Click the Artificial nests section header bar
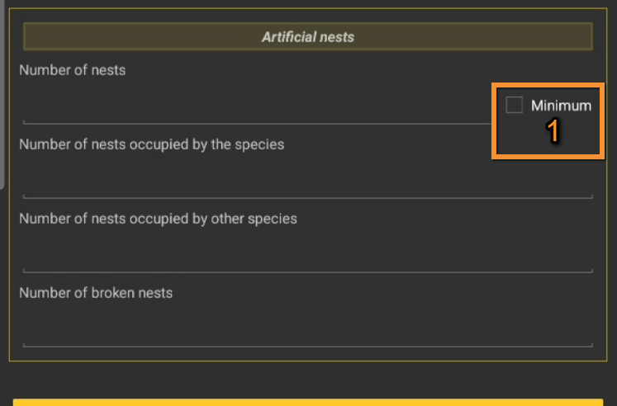 165,37
